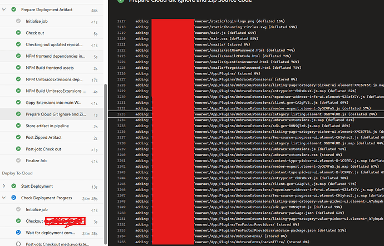Image resolution: width=384 pixels, height=246 pixels.
Task: Click log line number 3255
Action: tap(121, 242)
